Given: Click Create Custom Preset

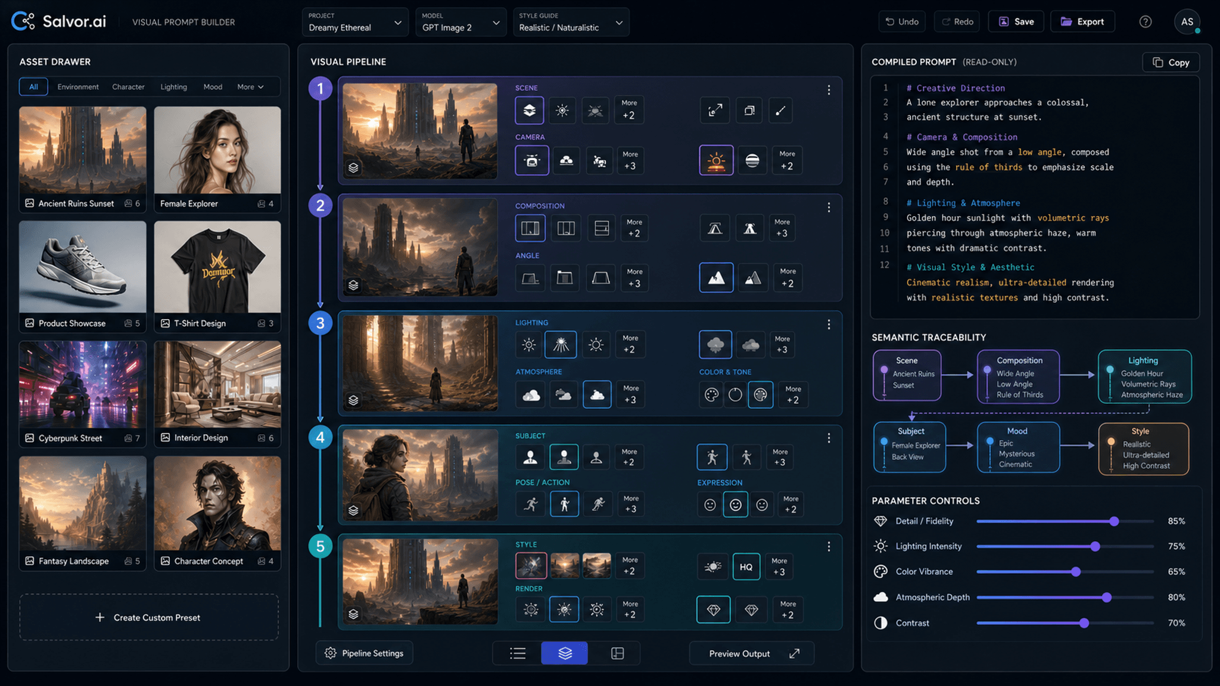Looking at the screenshot, I should click(x=149, y=618).
